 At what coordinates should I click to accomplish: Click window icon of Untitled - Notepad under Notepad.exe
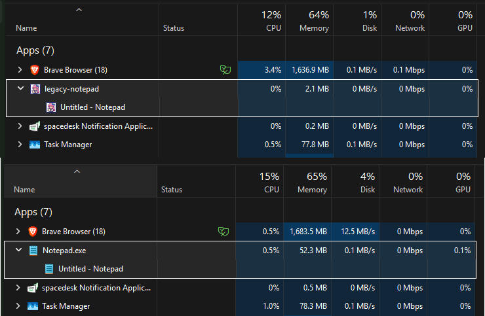click(49, 268)
